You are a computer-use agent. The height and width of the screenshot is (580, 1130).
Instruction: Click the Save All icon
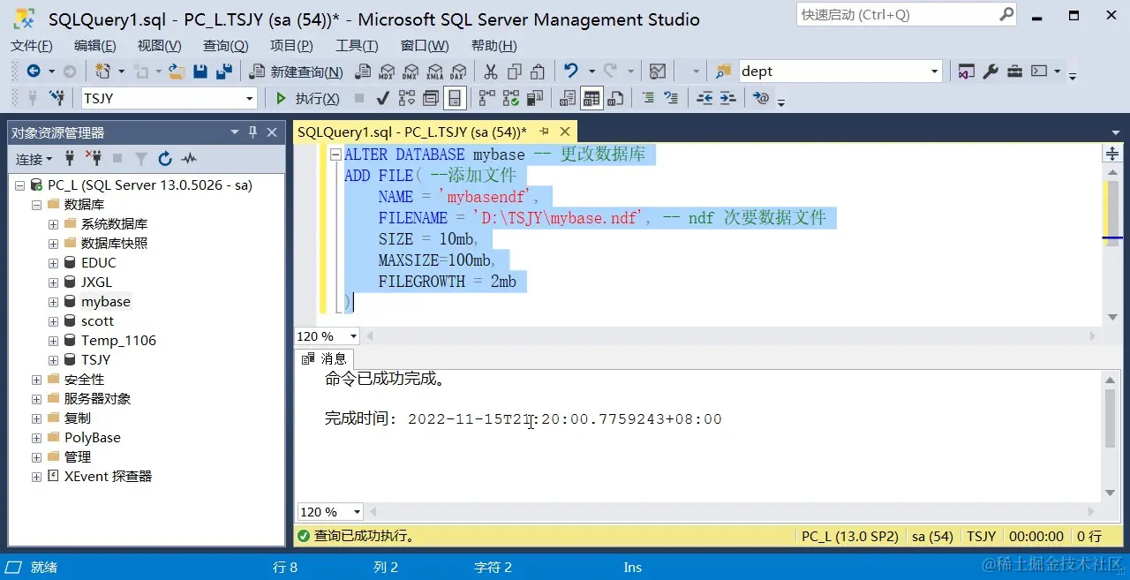[224, 72]
